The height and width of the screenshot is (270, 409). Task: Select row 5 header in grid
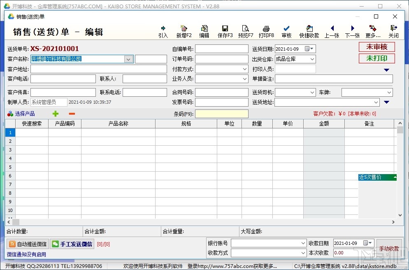(x=10, y=167)
